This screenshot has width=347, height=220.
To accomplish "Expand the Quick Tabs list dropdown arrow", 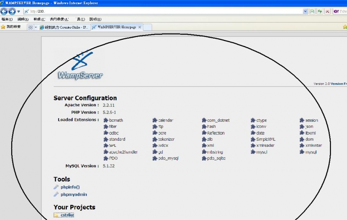I will pos(36,27).
